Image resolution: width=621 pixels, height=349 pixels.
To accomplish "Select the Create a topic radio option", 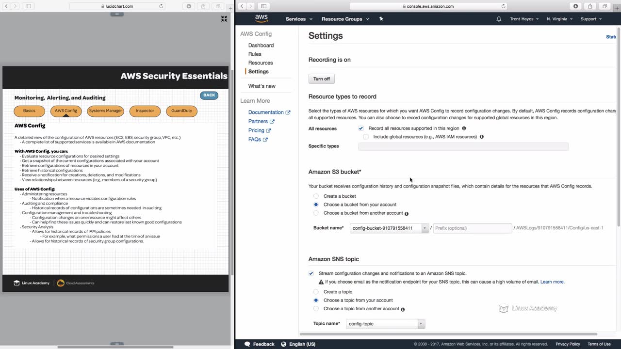I will [x=316, y=292].
